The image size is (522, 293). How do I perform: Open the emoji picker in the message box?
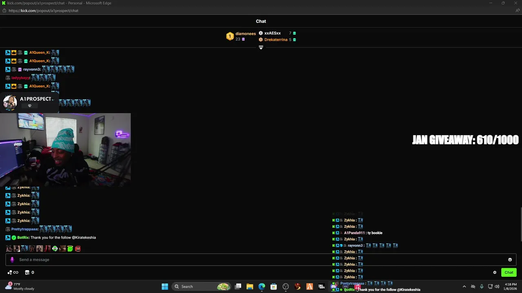click(x=510, y=260)
